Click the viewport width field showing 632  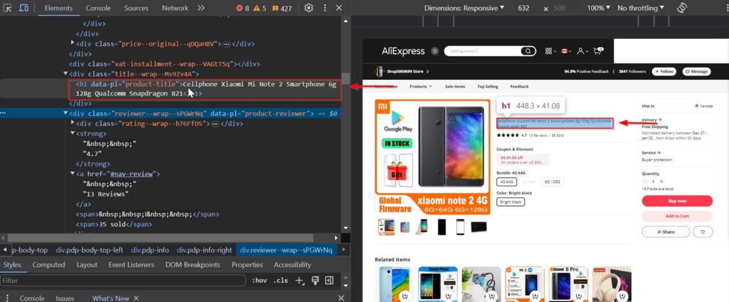coord(523,8)
